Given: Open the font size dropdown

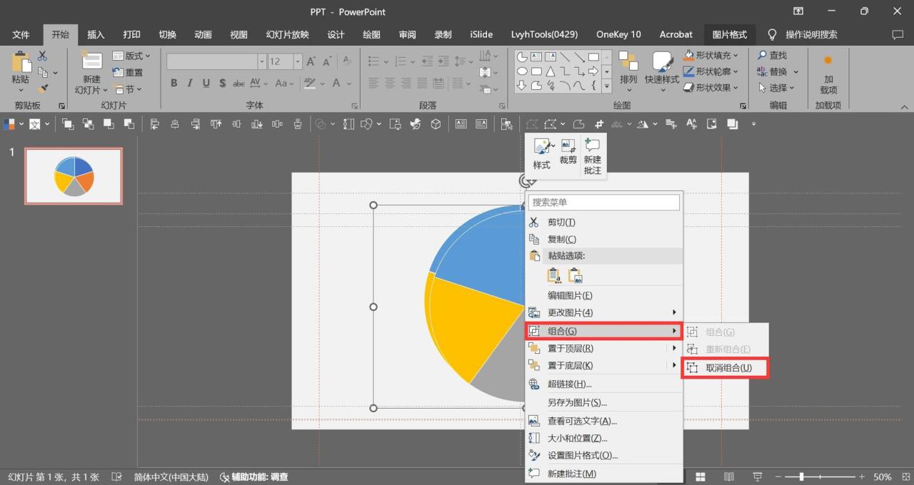Looking at the screenshot, I should click(x=298, y=61).
